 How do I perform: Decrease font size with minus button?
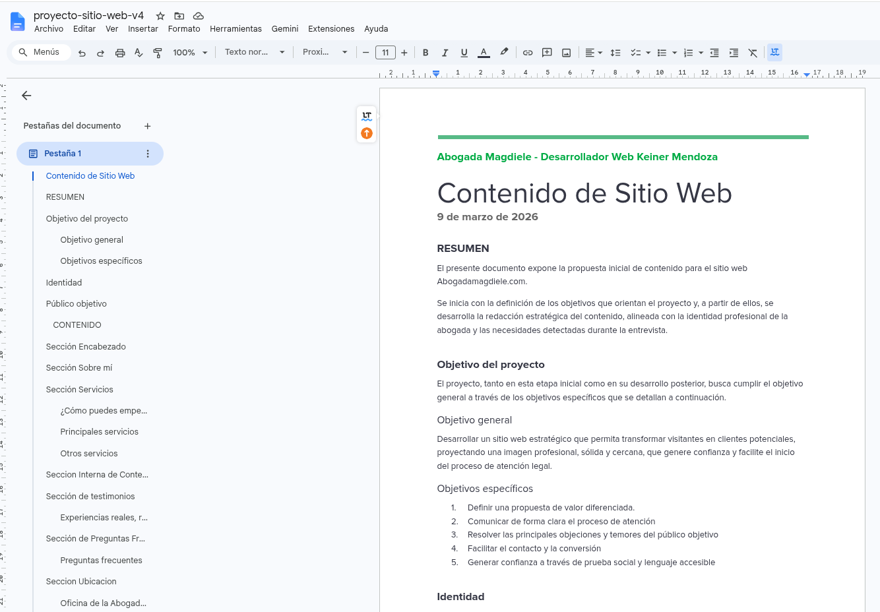click(366, 53)
